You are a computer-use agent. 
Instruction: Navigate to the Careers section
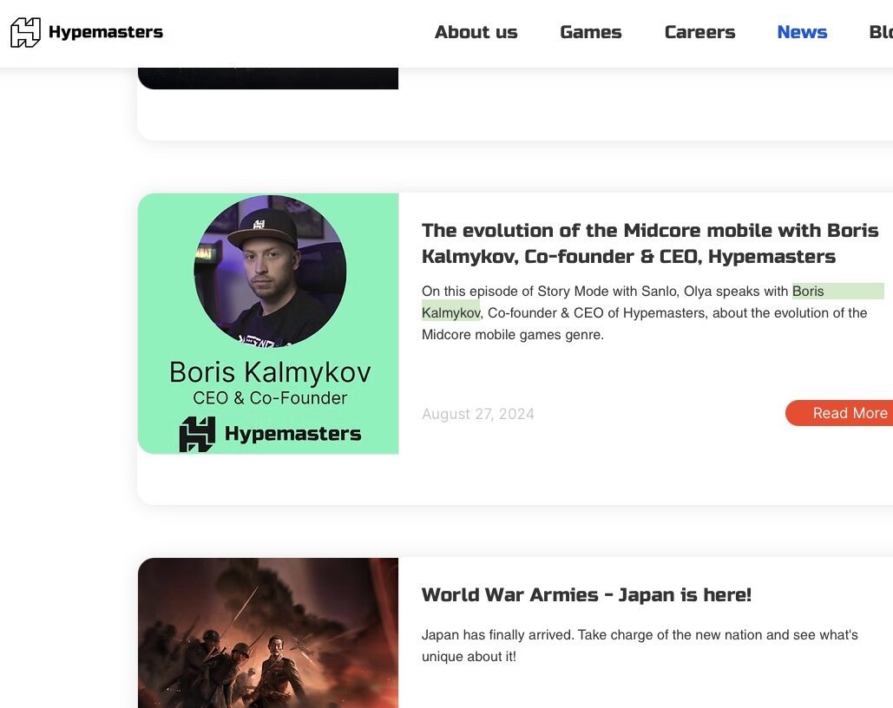coord(700,32)
